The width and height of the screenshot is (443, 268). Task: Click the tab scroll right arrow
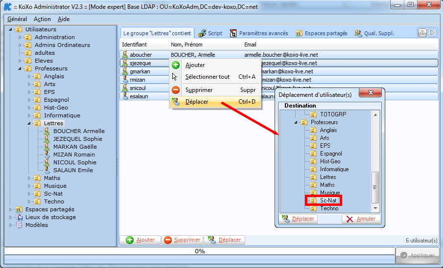coord(432,33)
